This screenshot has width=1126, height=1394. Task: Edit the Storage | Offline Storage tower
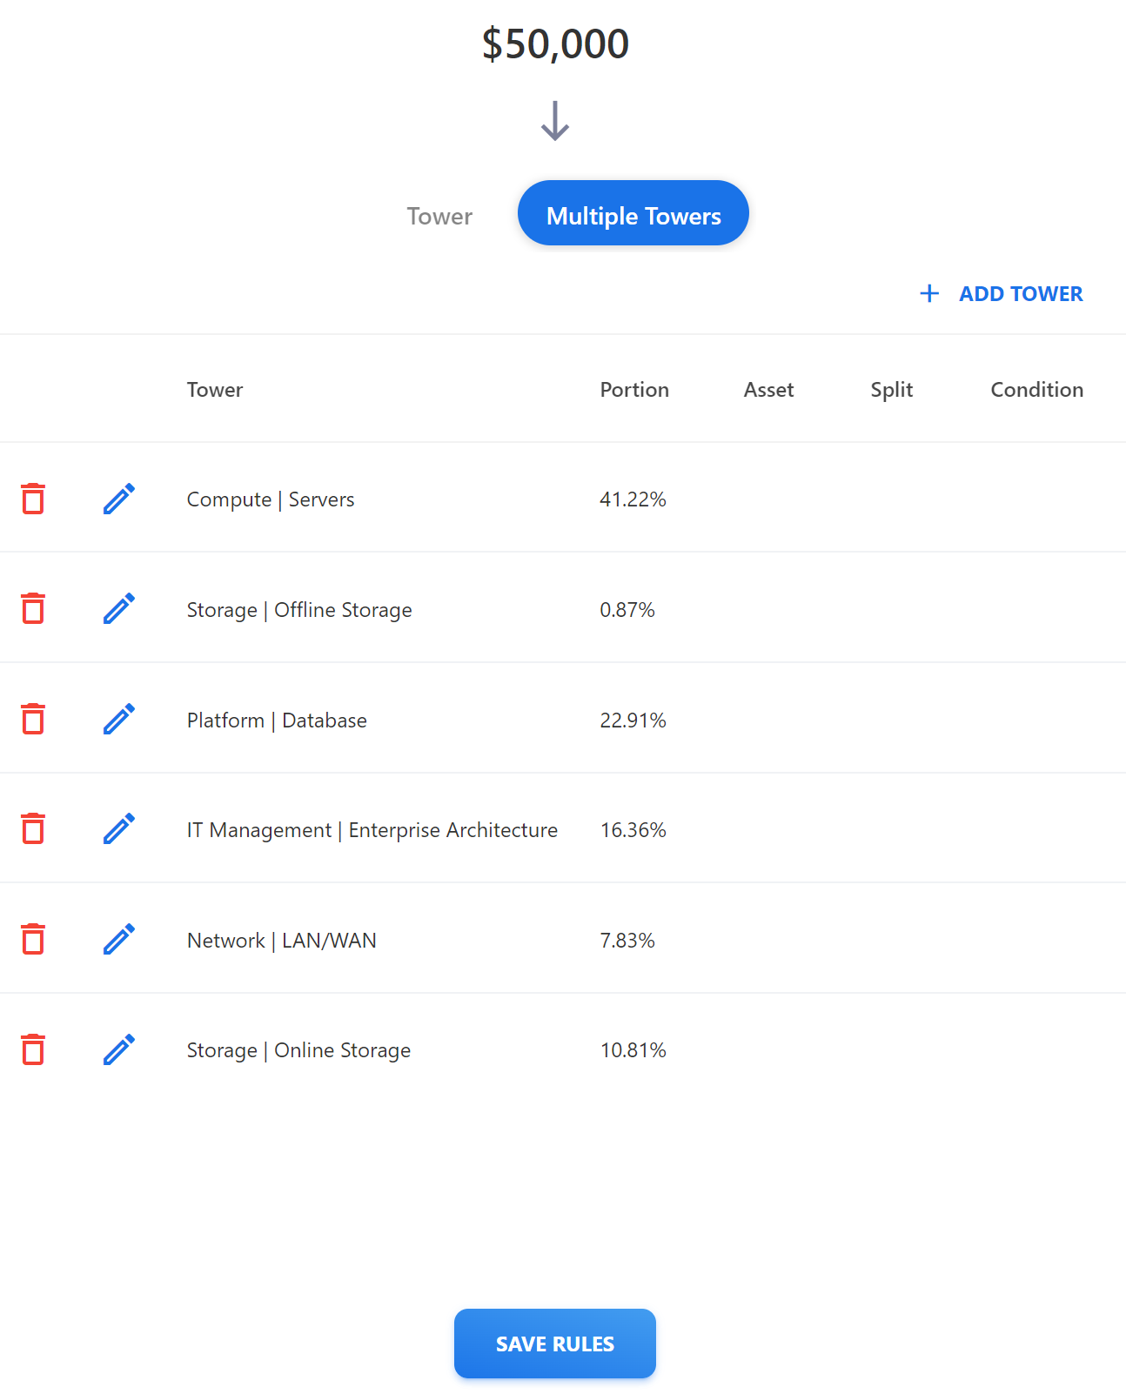tap(119, 609)
